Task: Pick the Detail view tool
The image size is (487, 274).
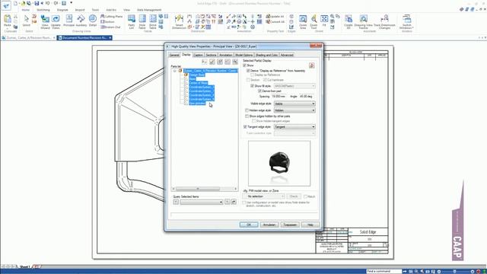Action: click(93, 21)
